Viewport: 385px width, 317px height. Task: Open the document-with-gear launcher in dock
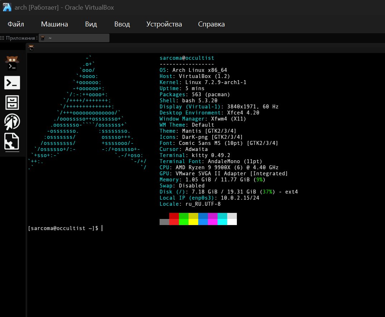tap(12, 141)
